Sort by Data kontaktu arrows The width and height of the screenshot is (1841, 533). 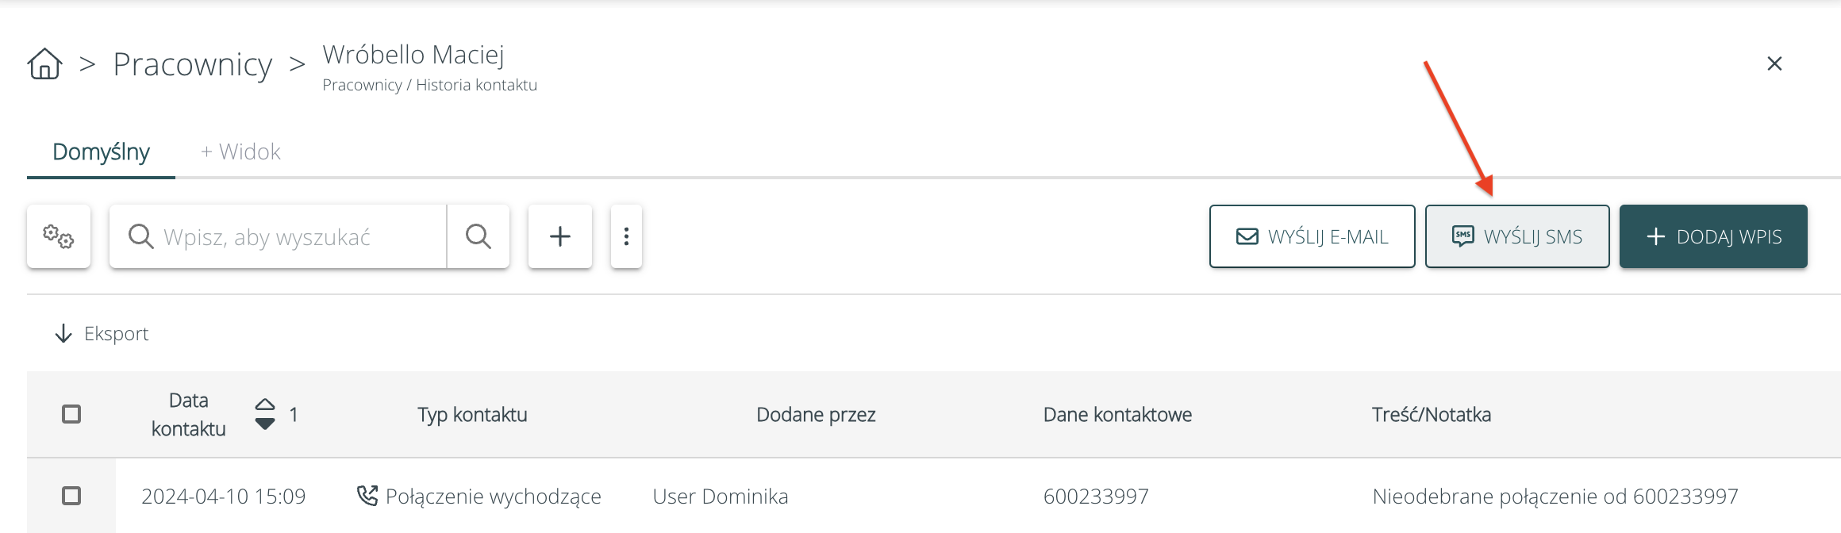(x=265, y=414)
